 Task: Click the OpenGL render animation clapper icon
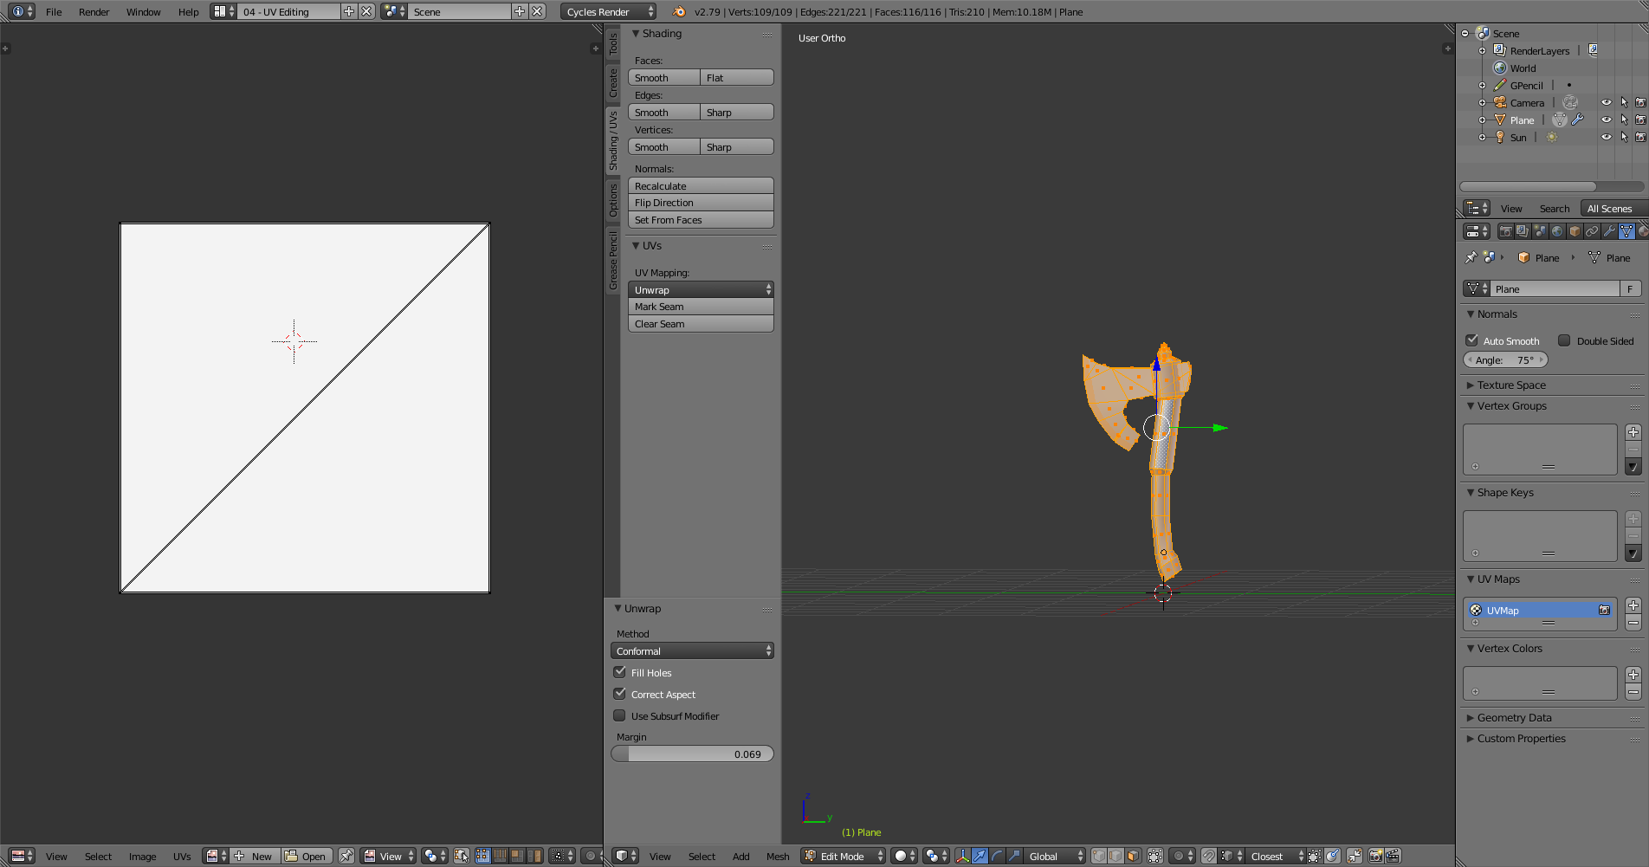tap(1393, 856)
